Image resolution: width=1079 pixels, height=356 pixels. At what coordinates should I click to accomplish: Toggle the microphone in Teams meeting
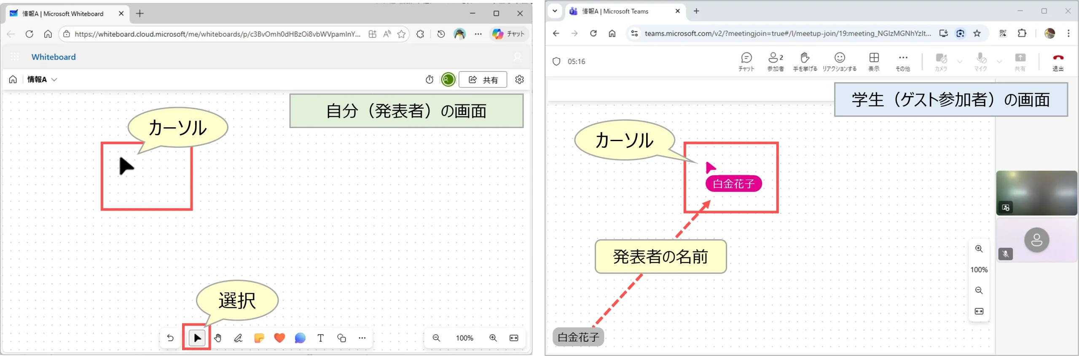(x=981, y=62)
